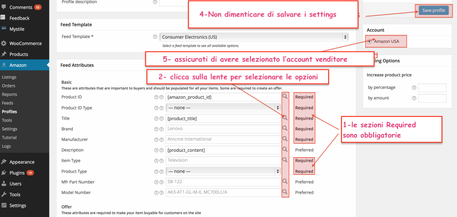The width and height of the screenshot is (457, 217).
Task: Open the Product Type dropdown
Action: click(x=223, y=171)
